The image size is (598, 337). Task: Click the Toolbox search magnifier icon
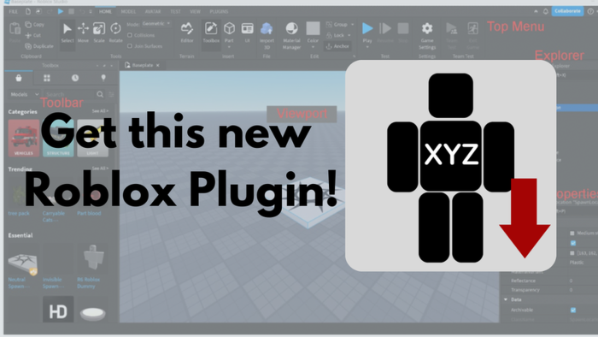pyautogui.click(x=100, y=94)
